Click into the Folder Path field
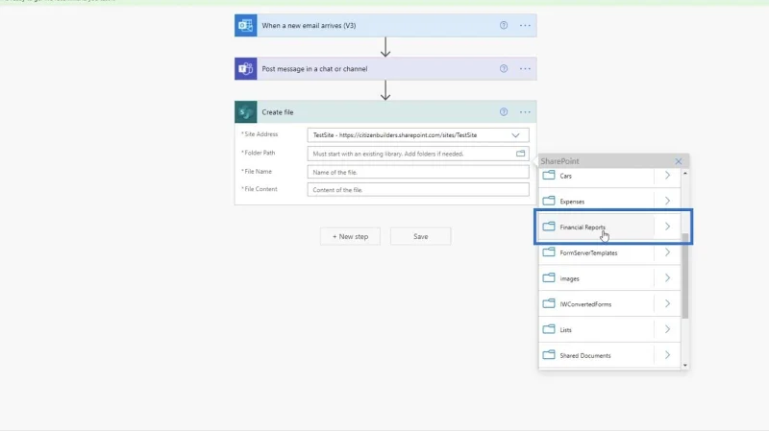Screen dimensions: 769x431 click(x=418, y=154)
